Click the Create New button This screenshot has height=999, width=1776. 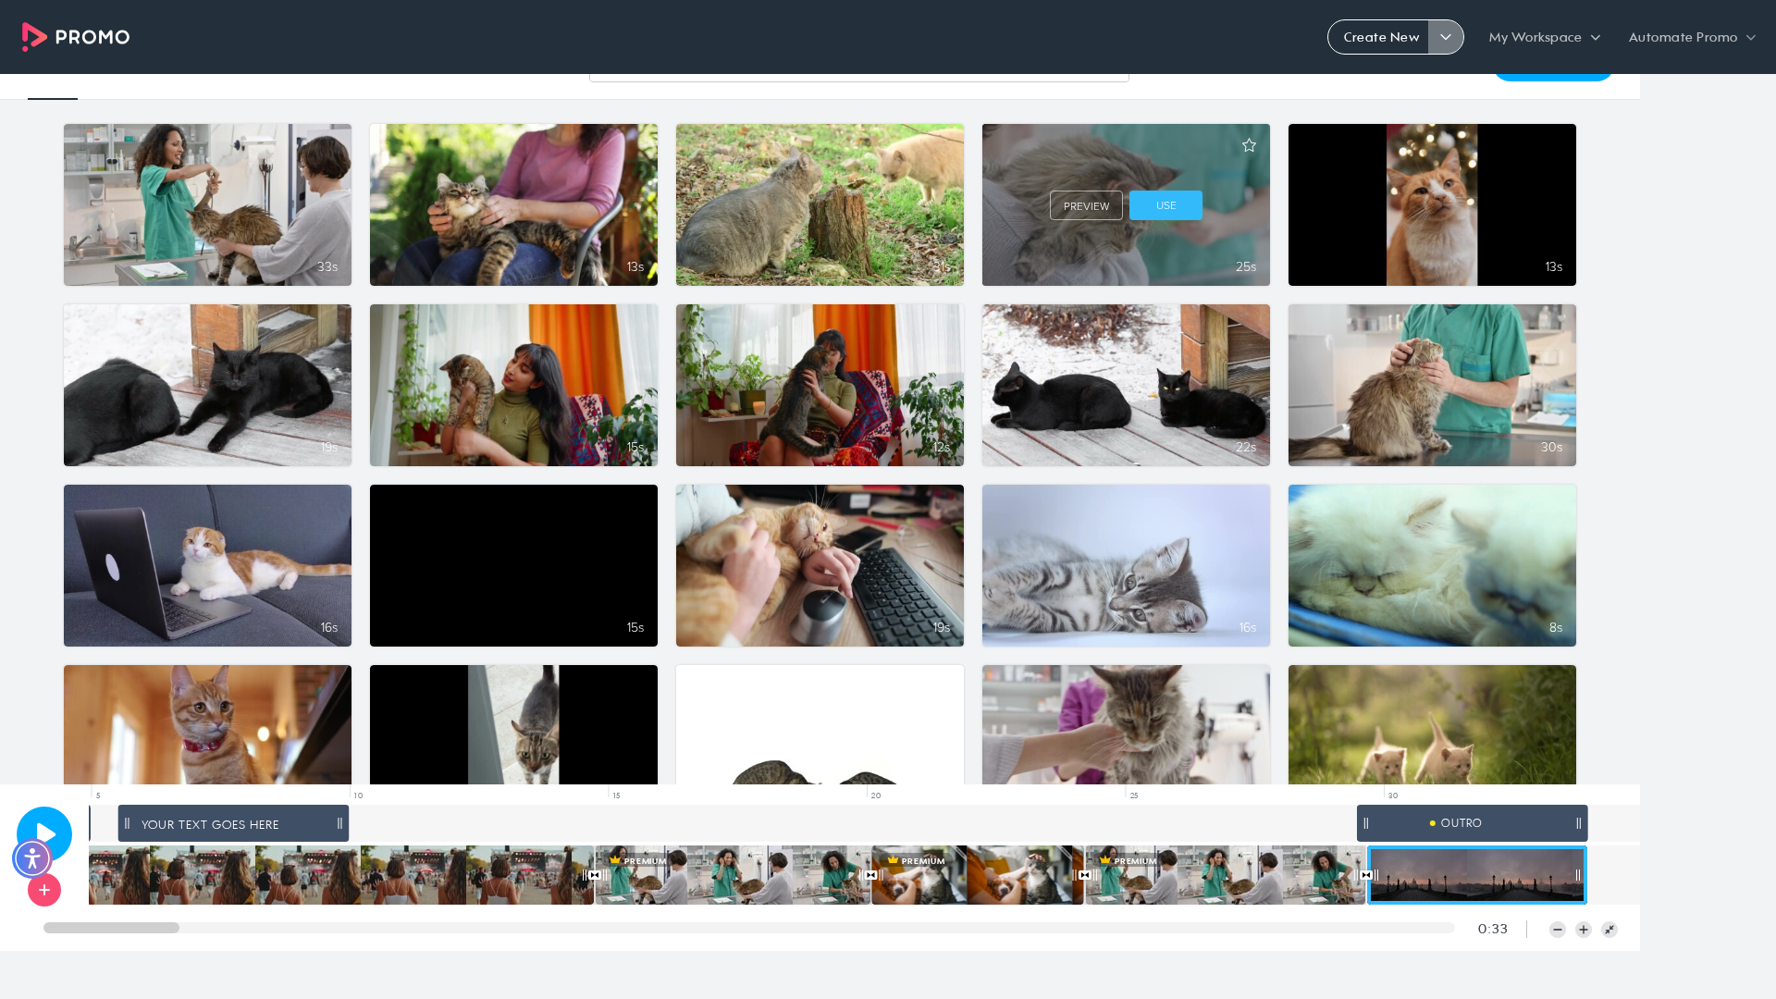1380,37
